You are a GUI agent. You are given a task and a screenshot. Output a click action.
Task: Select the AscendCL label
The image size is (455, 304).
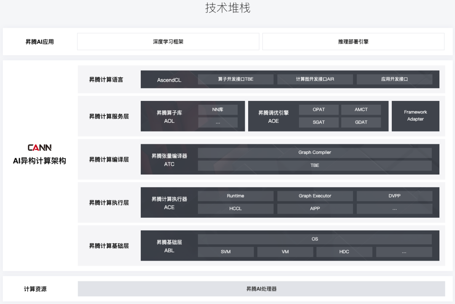tap(169, 80)
